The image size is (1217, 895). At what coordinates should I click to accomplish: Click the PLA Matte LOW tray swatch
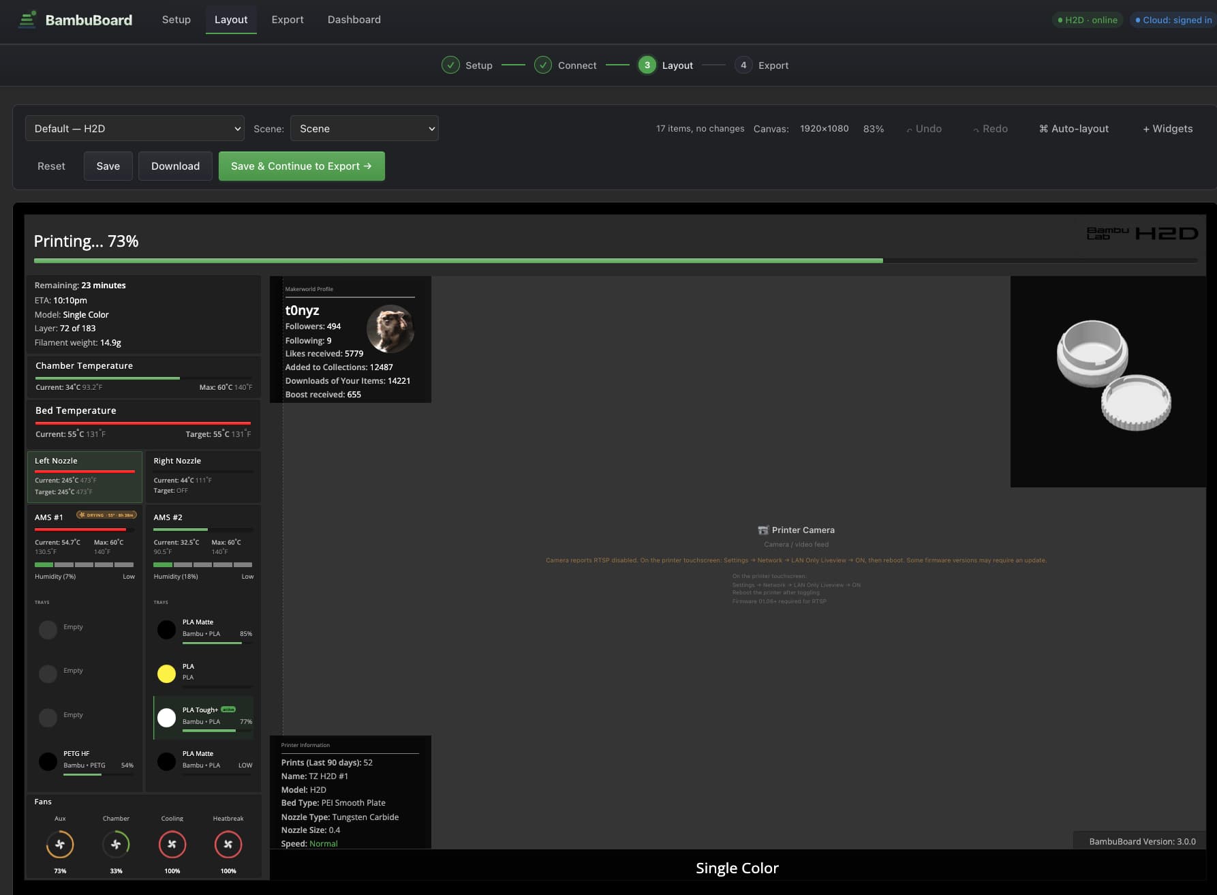[166, 761]
